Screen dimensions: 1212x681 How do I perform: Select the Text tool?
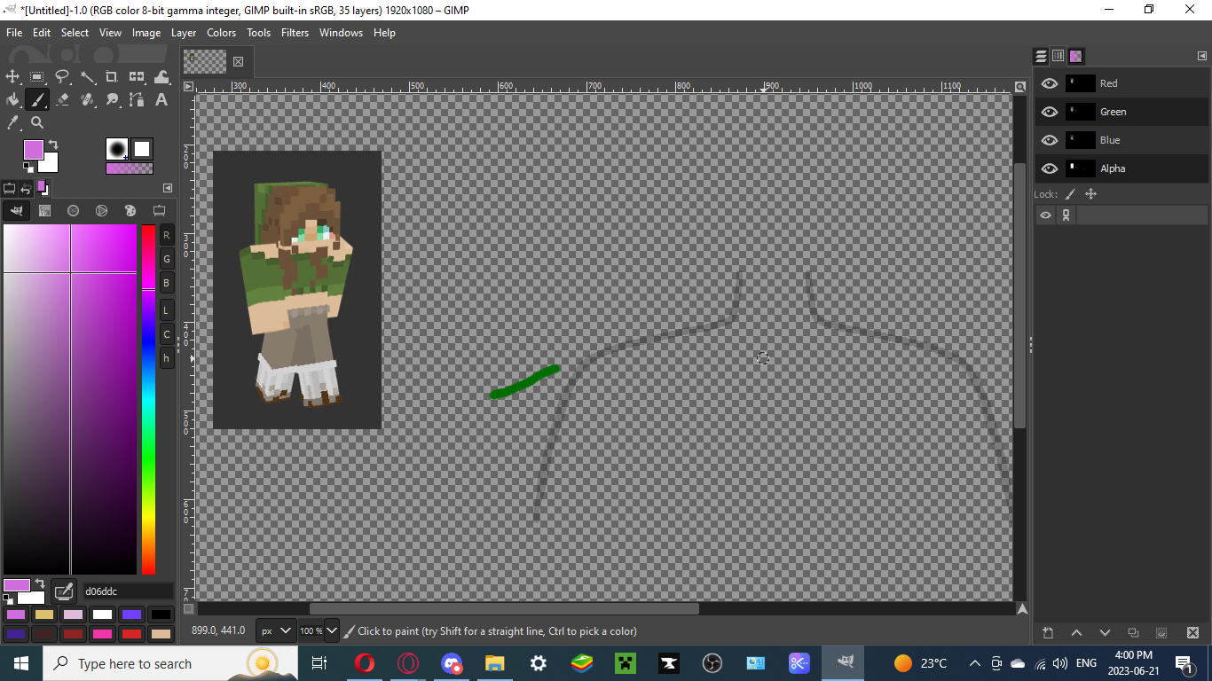(x=161, y=99)
